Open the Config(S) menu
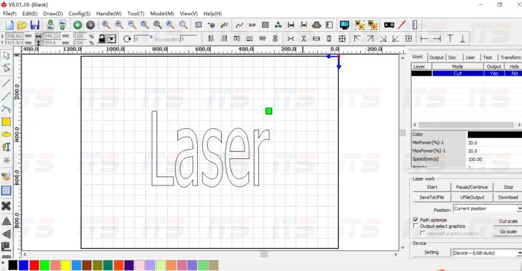Image resolution: width=522 pixels, height=271 pixels. (x=79, y=14)
